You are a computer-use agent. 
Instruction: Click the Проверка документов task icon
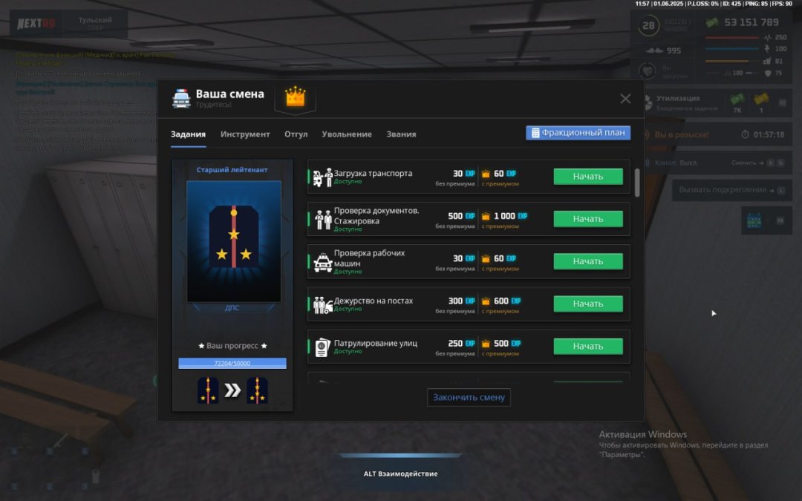323,220
